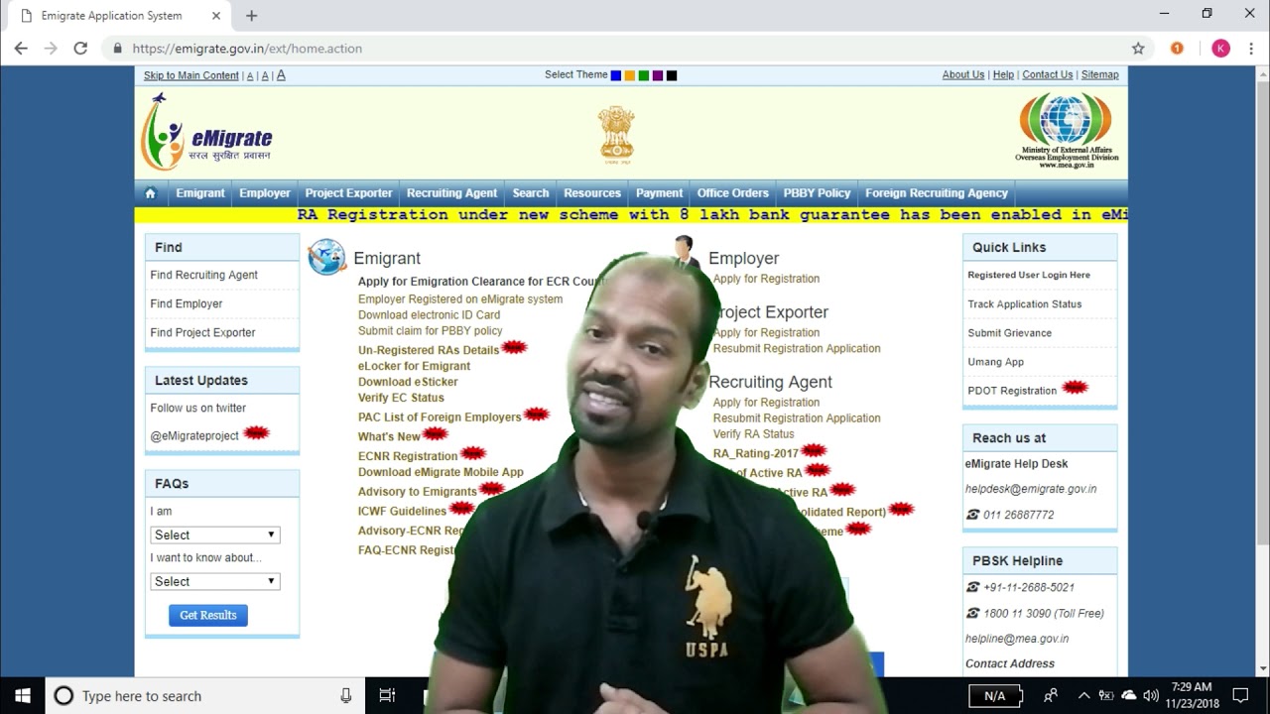Bookmark this page with star icon

[1138, 49]
